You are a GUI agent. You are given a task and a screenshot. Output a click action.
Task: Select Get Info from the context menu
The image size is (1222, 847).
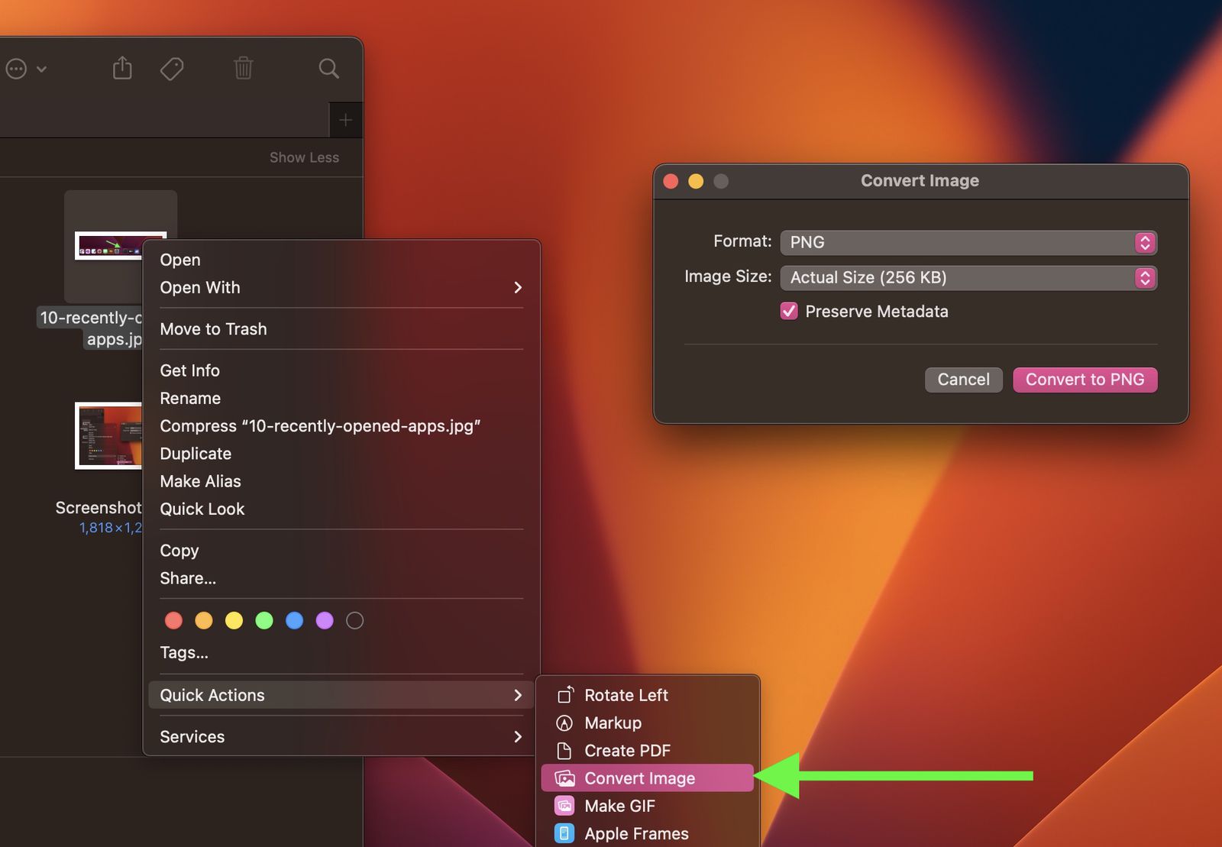click(189, 370)
